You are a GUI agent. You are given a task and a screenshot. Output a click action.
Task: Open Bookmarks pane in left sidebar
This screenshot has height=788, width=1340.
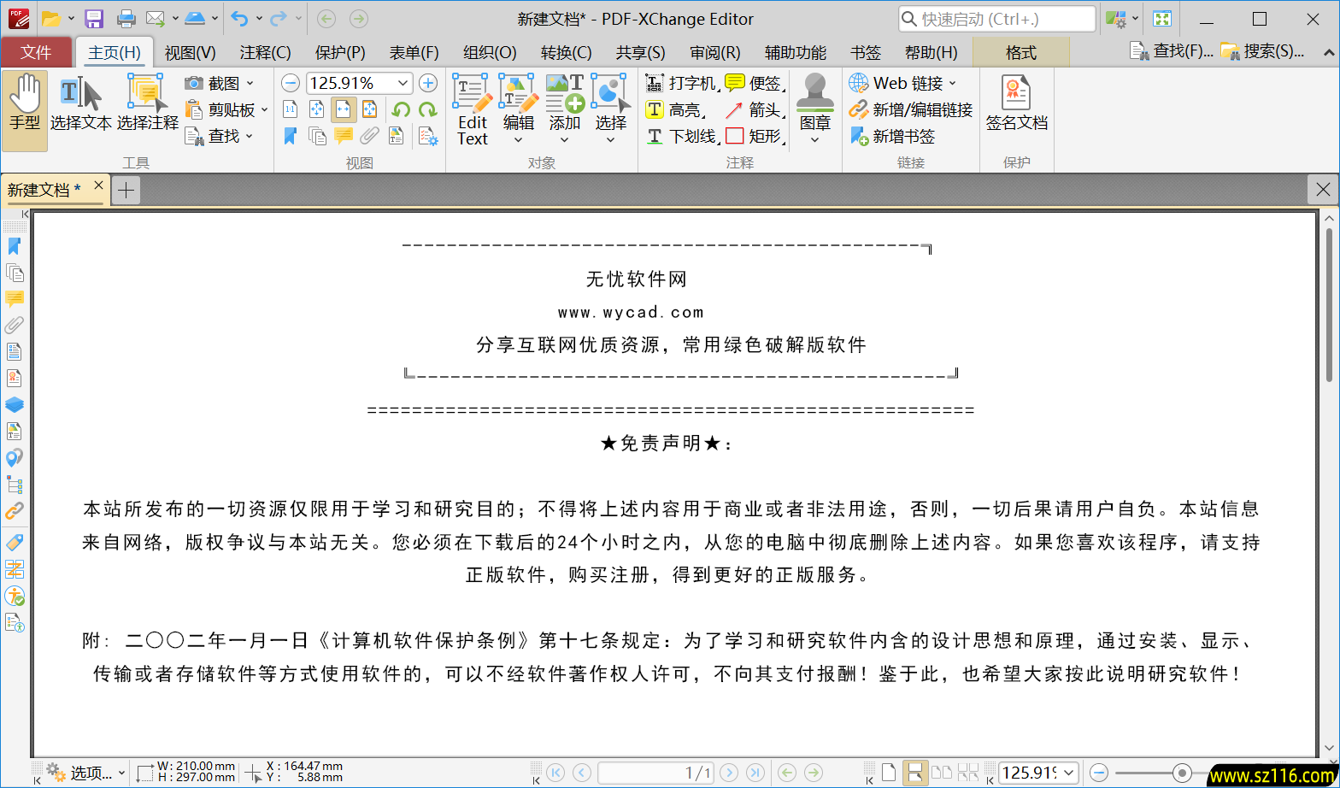click(14, 246)
